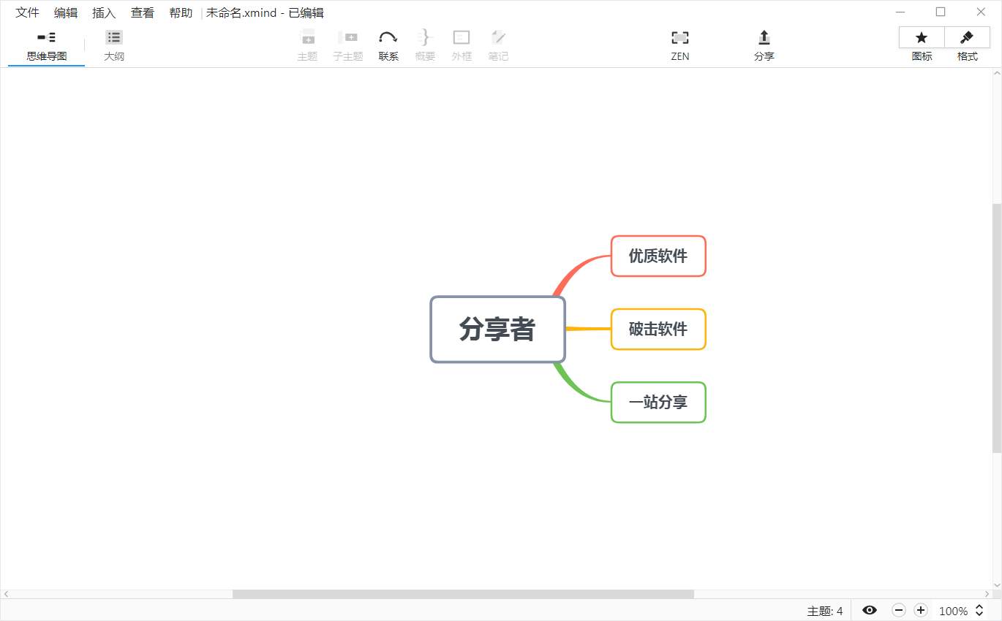This screenshot has height=621, width=1002.
Task: Enter ZEN focus mode
Action: click(679, 44)
